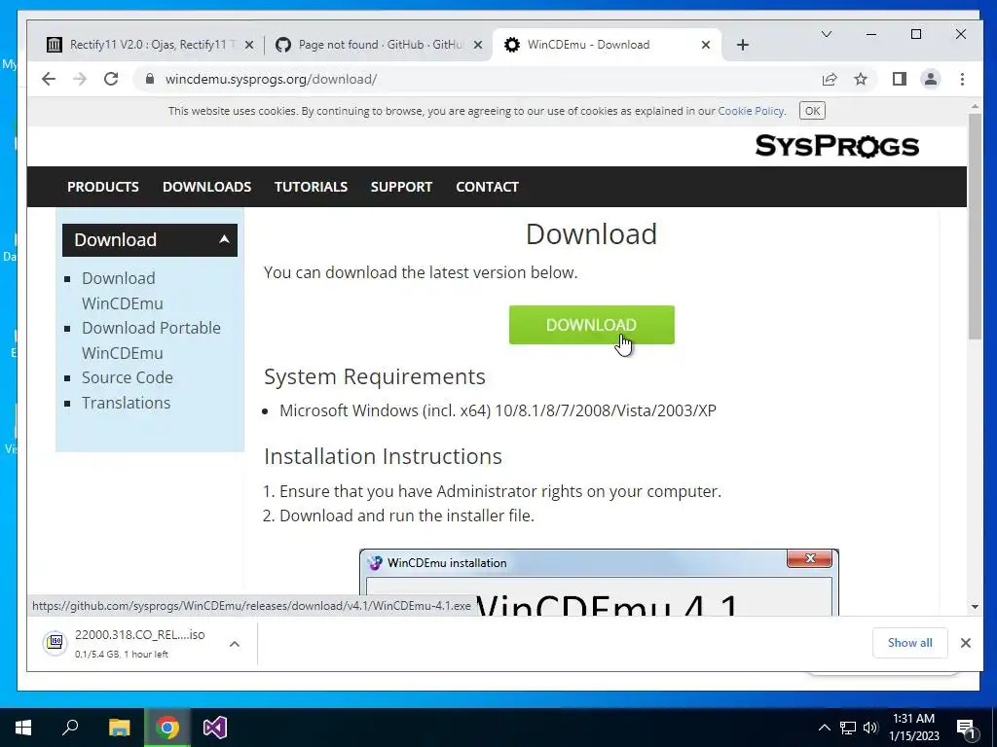This screenshot has height=747, width=997.
Task: Share this page using the share icon
Action: click(830, 79)
